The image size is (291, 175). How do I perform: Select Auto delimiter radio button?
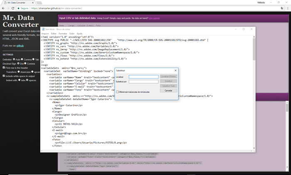coord(14,59)
